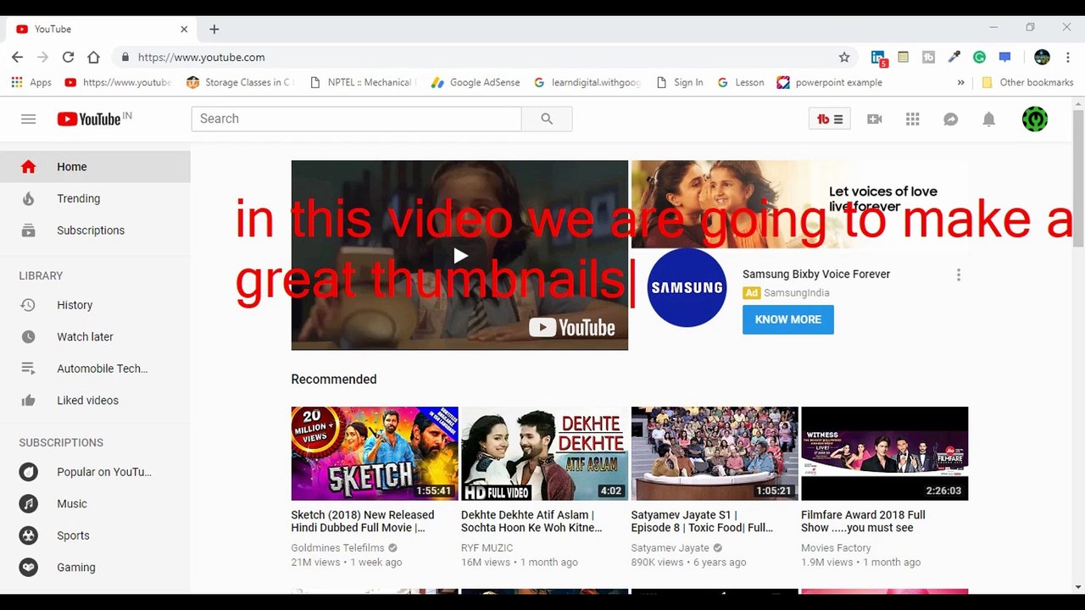Screen dimensions: 1085x610
Task: Open the messages share icon
Action: (x=950, y=119)
